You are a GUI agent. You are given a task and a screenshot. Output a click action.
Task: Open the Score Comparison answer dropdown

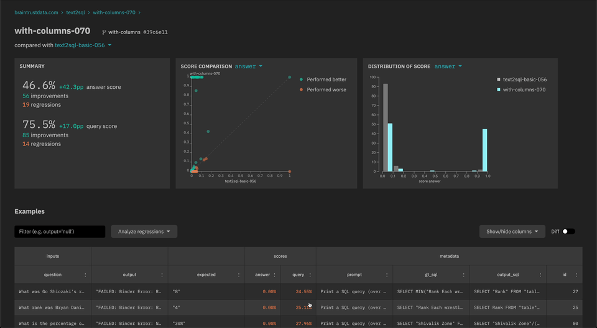point(249,66)
